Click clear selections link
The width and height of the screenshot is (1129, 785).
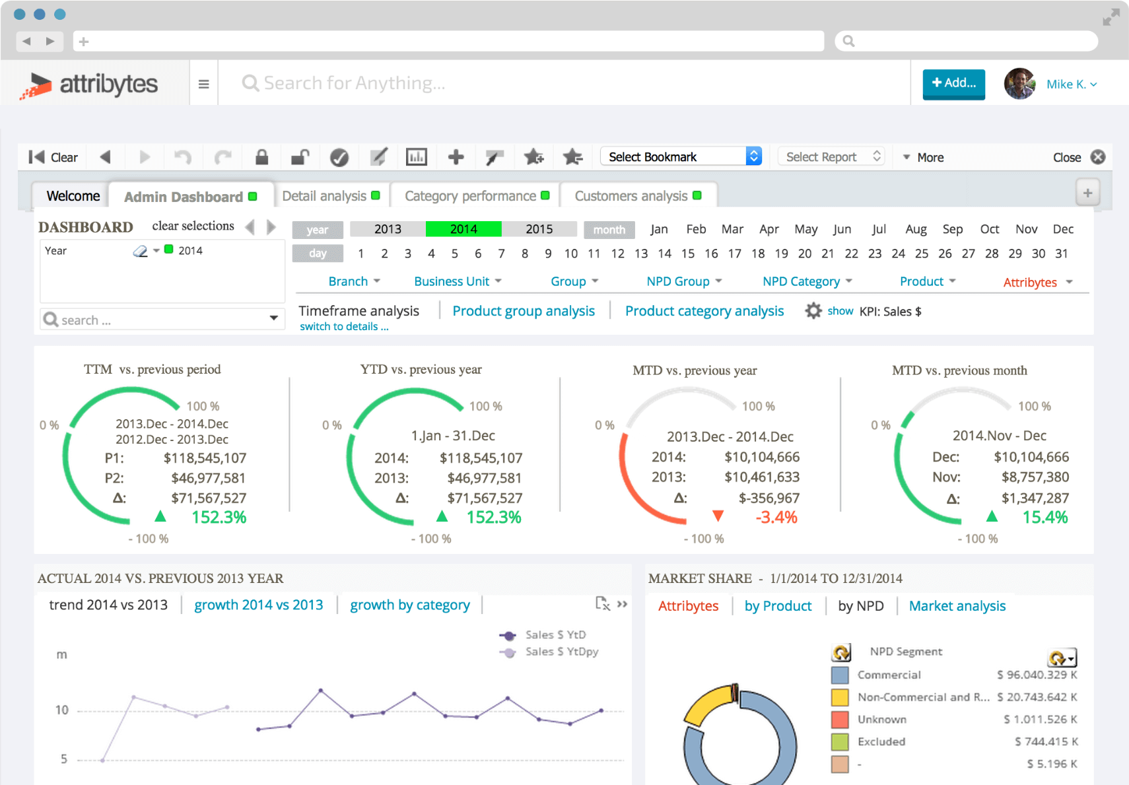193,226
